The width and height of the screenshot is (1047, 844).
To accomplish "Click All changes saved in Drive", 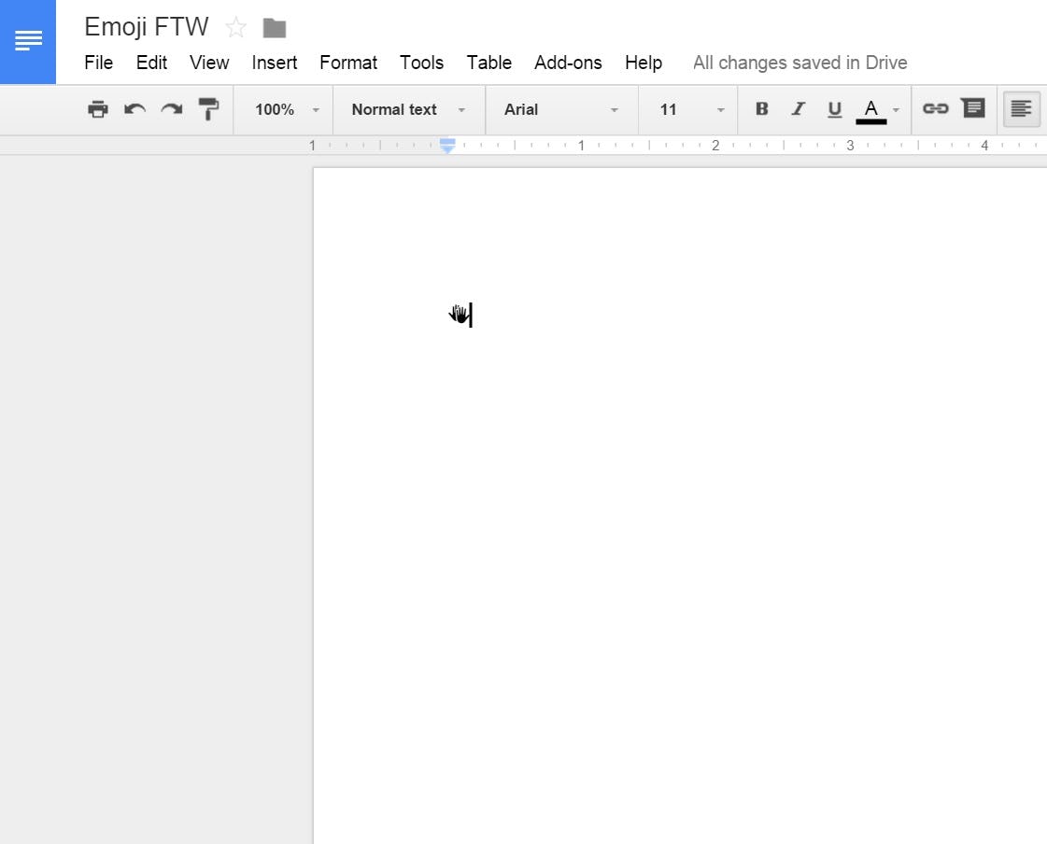I will (799, 63).
